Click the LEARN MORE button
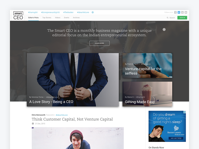Screen dimensions: 199x149 click(x=99, y=43)
